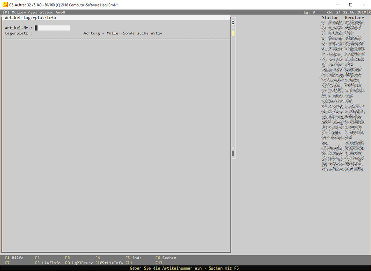Close the Artikel-Lagerplatzinfo panel with its X
Screen dimensions: 371x271
tap(233, 22)
